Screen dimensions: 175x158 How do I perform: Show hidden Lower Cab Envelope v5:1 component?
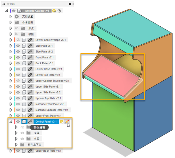pos(18,40)
